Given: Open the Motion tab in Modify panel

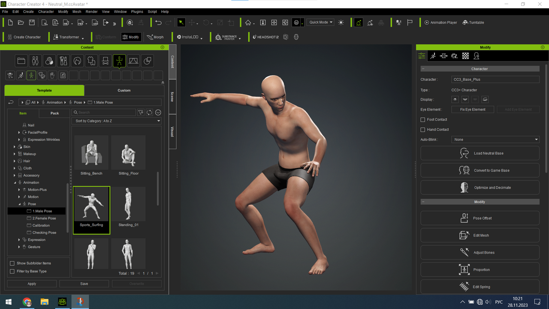Looking at the screenshot, I should (433, 56).
